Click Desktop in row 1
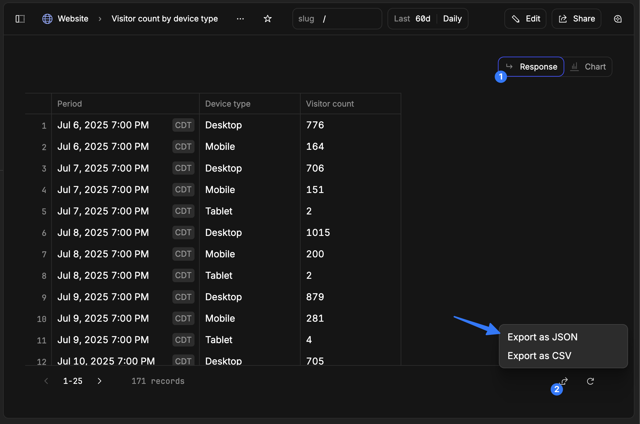640x424 pixels. 223,125
